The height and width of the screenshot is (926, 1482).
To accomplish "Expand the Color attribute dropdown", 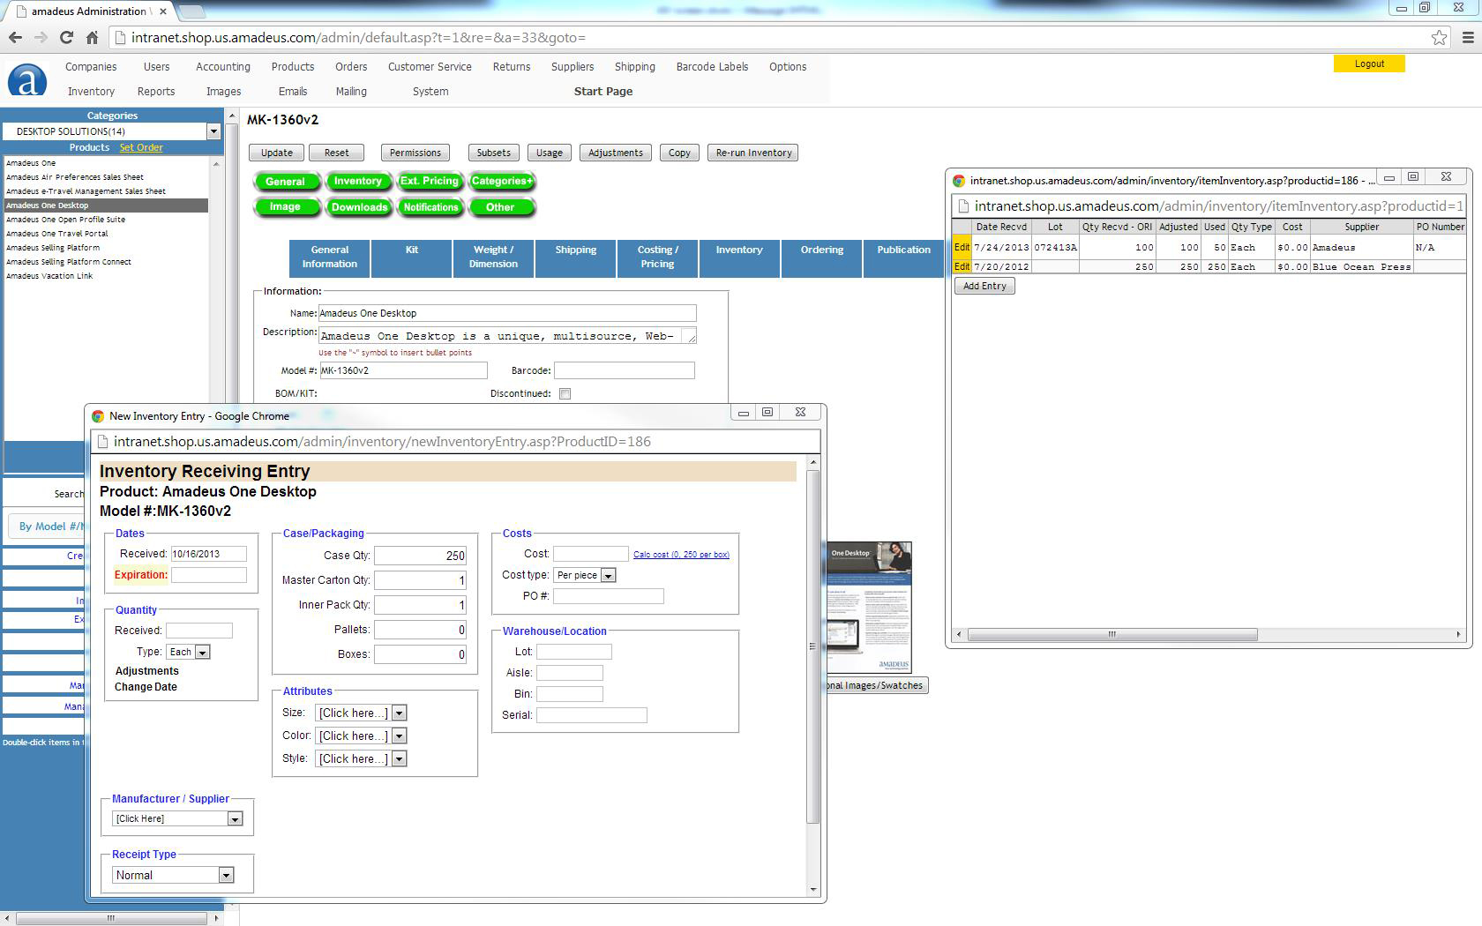I will [x=360, y=736].
